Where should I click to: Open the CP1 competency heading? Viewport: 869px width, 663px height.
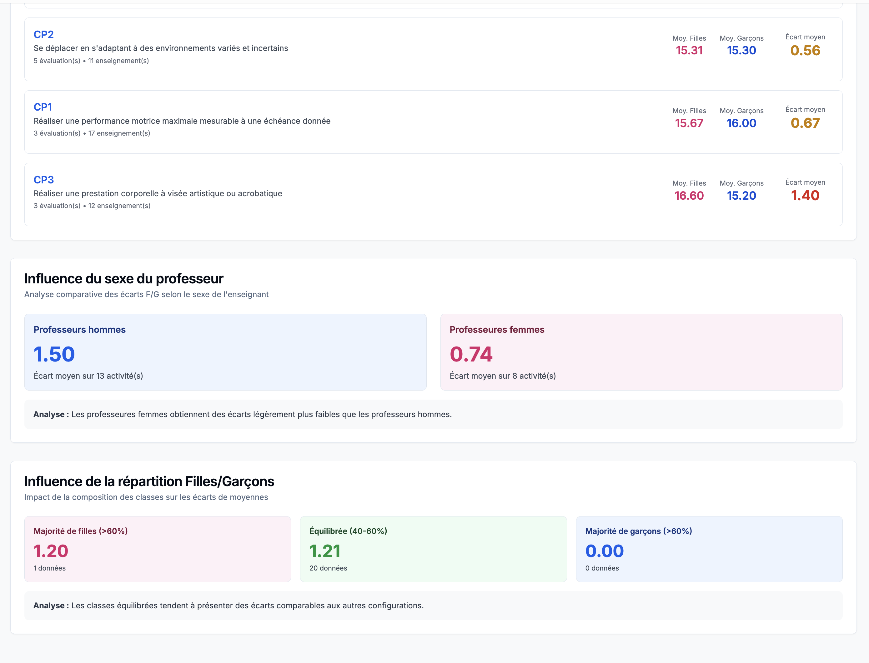[x=43, y=107]
